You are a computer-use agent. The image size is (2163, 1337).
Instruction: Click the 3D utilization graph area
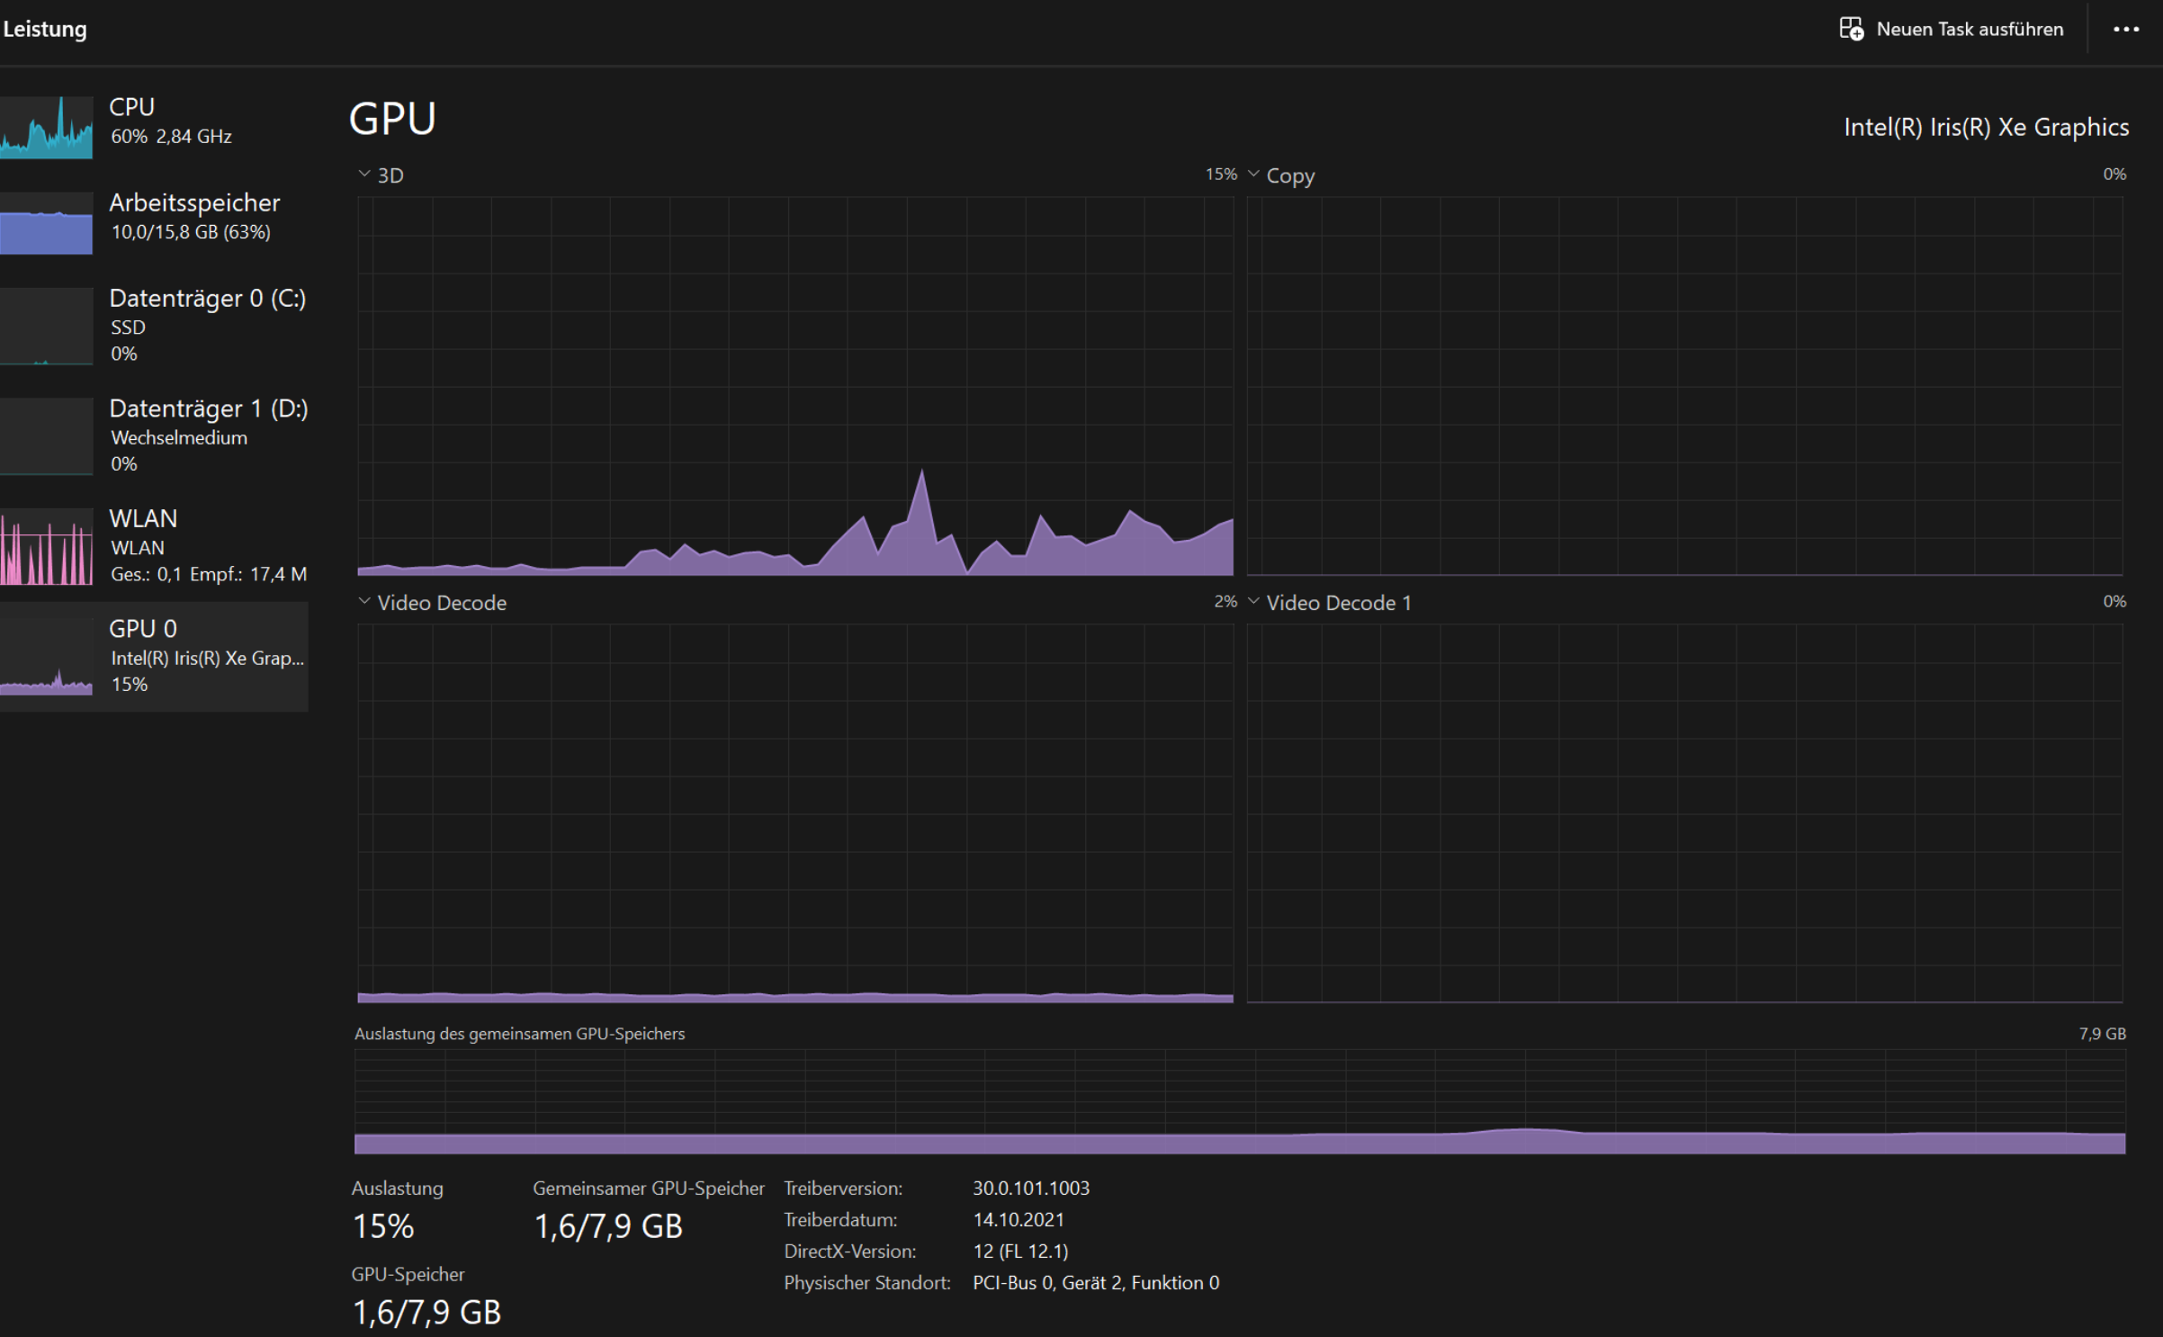click(x=794, y=386)
